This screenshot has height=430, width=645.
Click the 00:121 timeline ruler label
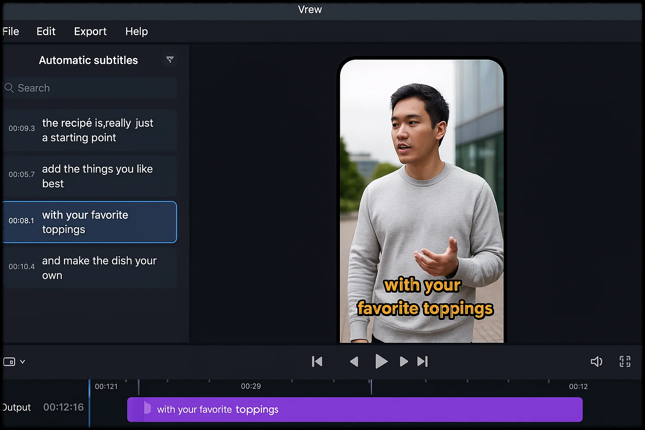pyautogui.click(x=106, y=386)
